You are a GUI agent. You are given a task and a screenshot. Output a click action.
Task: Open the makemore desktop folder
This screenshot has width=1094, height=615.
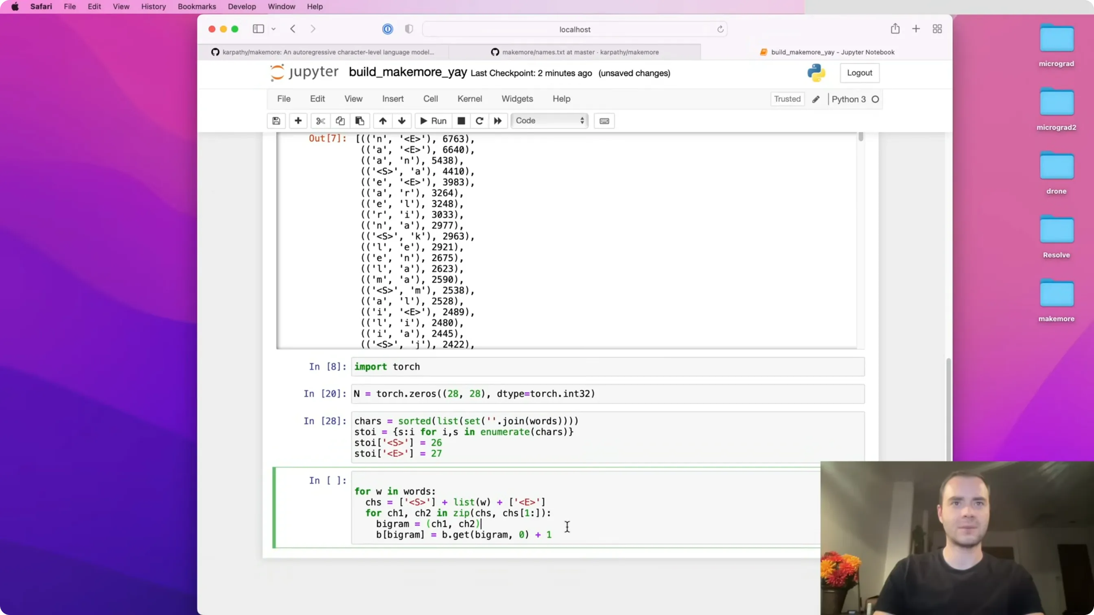point(1056,301)
